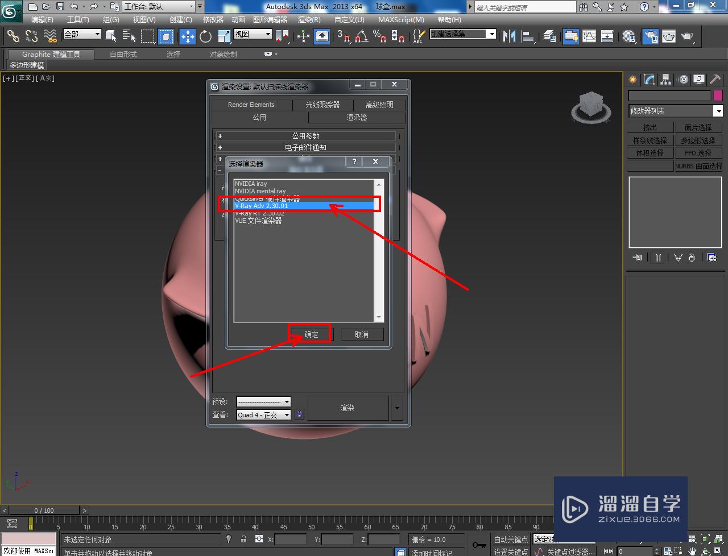Viewport: 728px width, 556px height.
Task: Open the Material Editor
Action: (x=629, y=36)
